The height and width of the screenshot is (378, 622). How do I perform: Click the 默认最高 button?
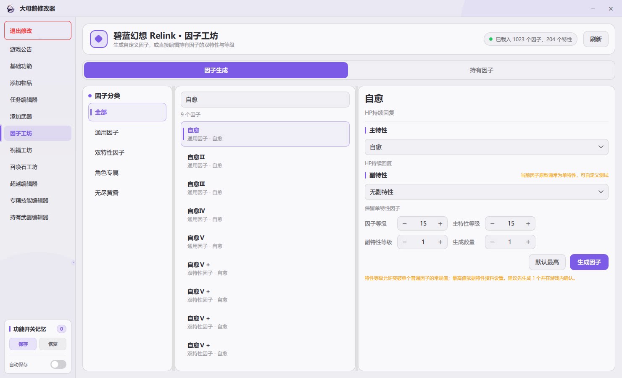coord(547,262)
